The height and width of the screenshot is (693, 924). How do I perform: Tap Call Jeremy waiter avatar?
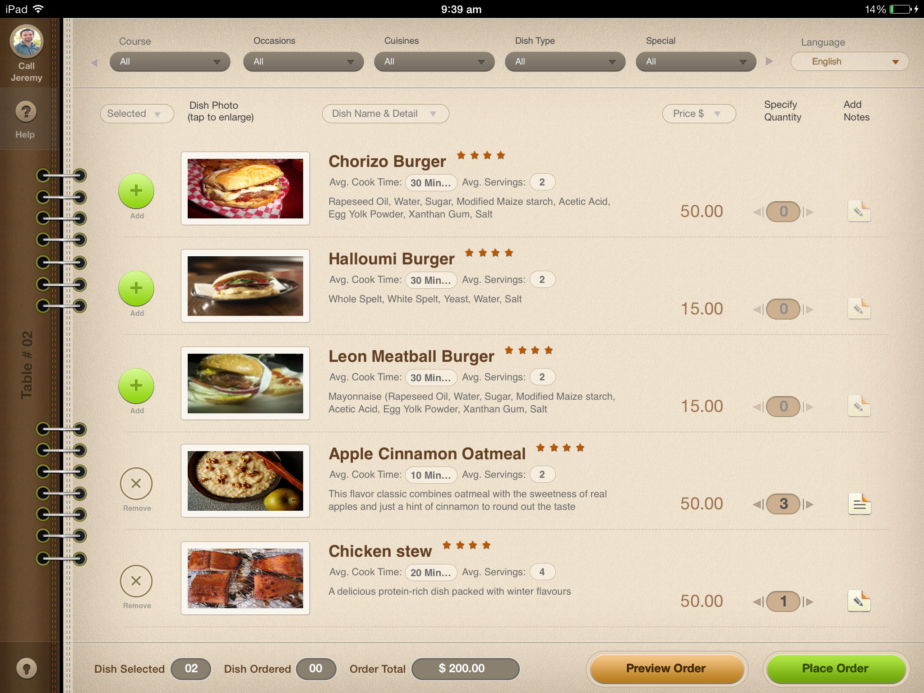coord(27,42)
